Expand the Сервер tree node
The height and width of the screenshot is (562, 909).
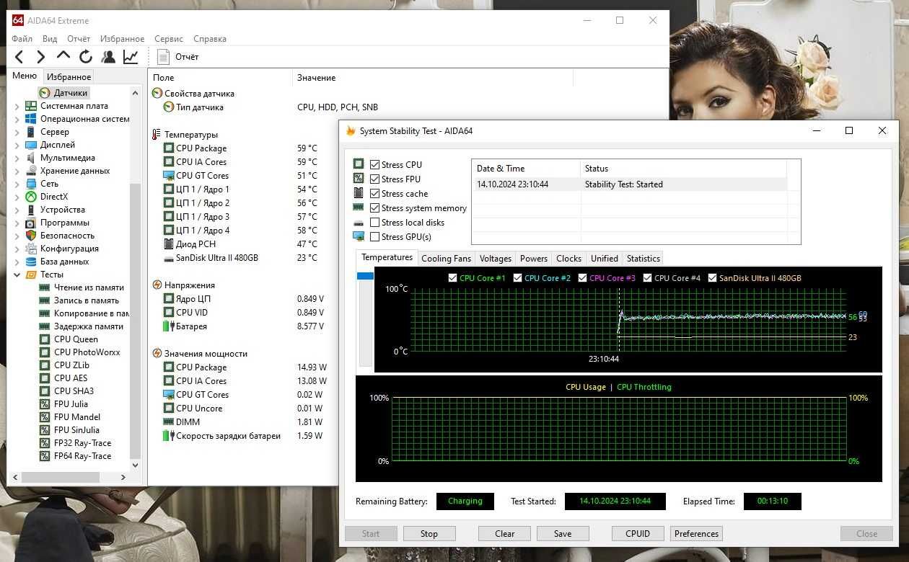17,132
